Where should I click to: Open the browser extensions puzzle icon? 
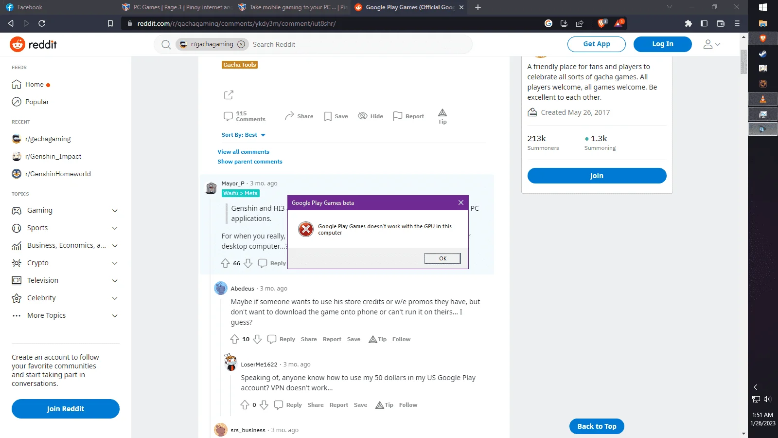coord(688,23)
